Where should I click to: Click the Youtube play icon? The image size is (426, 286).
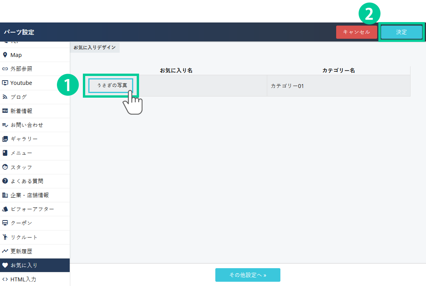pos(5,83)
